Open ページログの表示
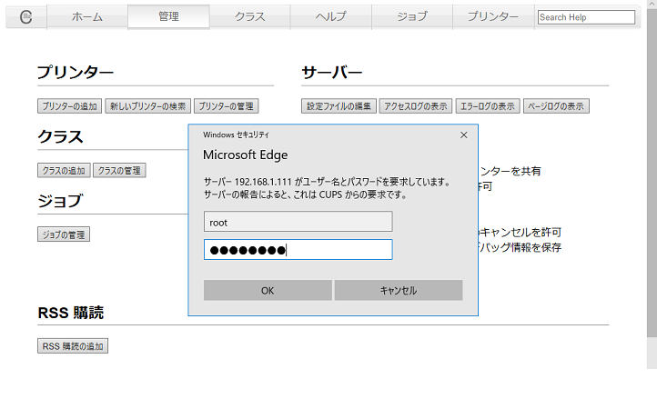The image size is (657, 399). pos(556,106)
